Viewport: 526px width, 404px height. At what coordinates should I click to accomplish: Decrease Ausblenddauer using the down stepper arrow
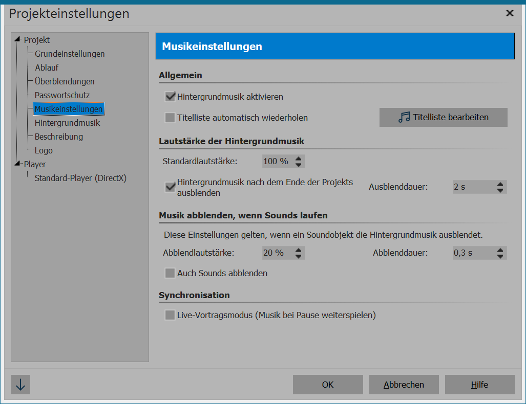500,190
